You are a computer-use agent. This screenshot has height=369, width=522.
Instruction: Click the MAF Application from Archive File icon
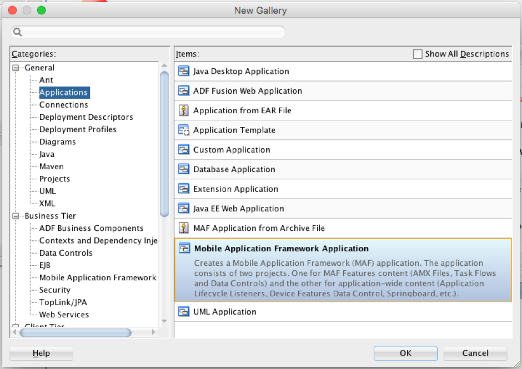coord(183,228)
